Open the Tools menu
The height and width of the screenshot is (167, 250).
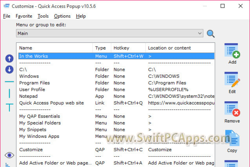click(x=43, y=16)
